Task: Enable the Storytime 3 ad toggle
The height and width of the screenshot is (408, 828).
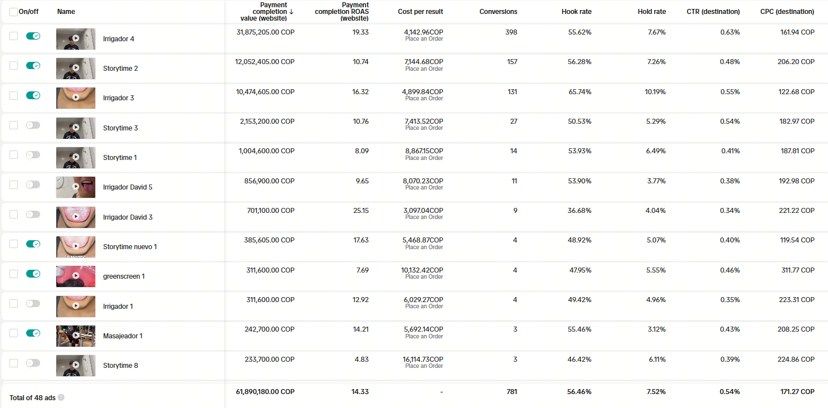Action: click(x=33, y=125)
